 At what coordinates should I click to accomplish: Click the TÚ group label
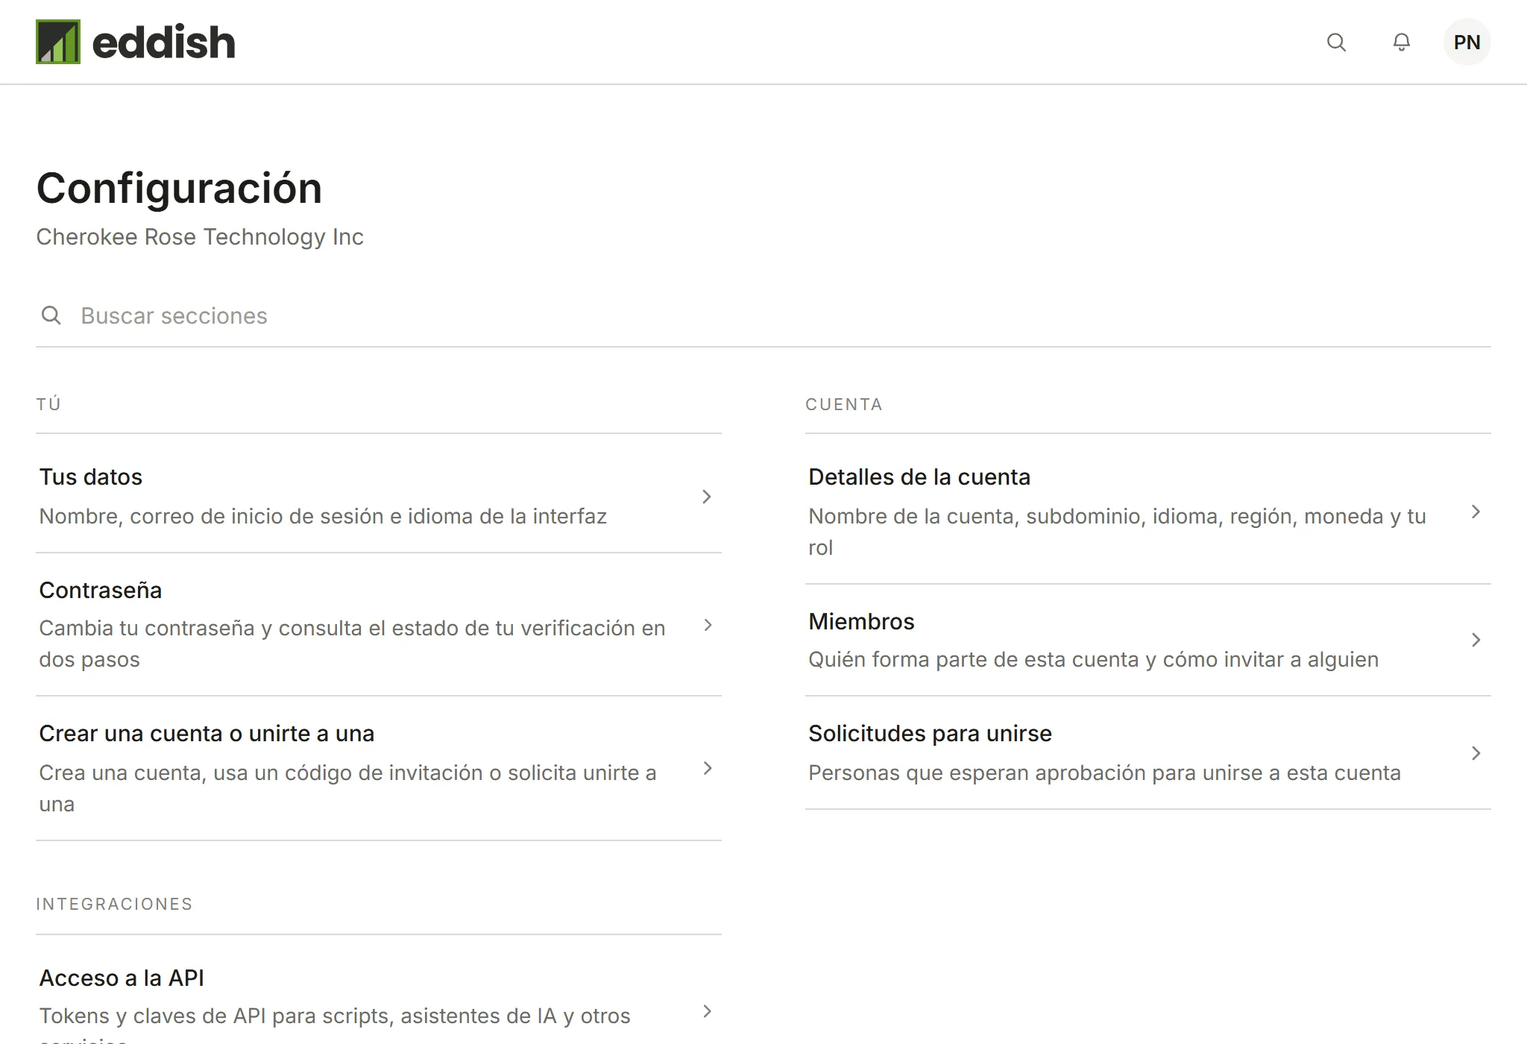tap(48, 404)
